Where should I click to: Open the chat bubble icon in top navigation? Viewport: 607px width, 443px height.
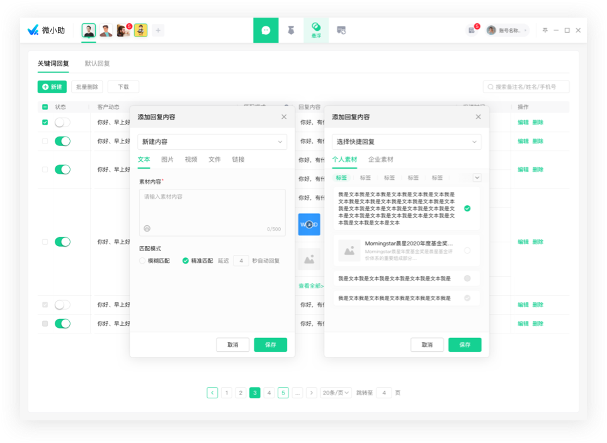pos(266,30)
